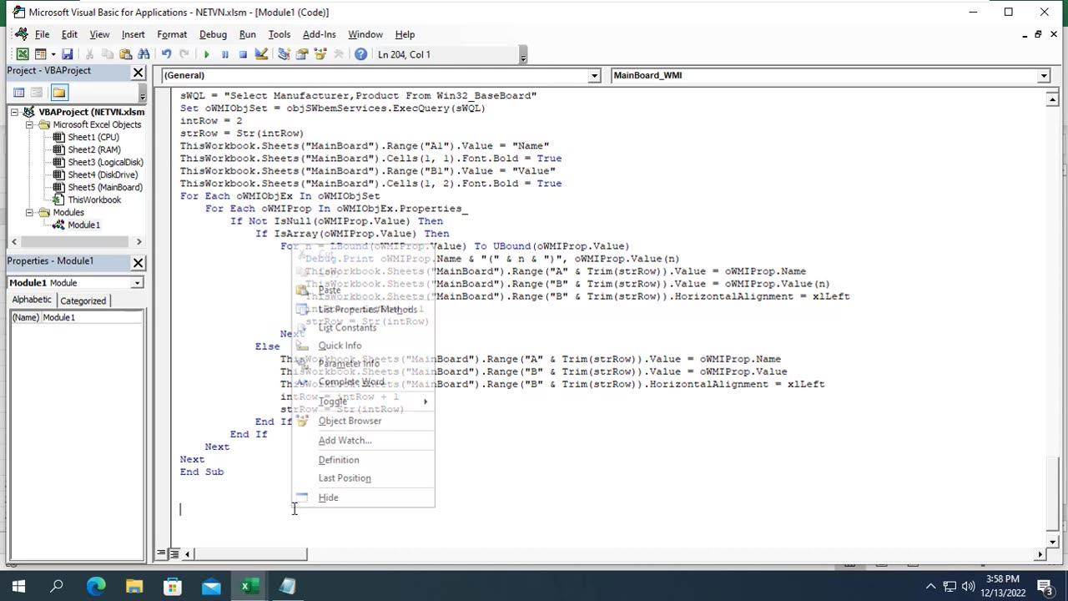This screenshot has width=1068, height=601.
Task: Choose Definition in the context menu
Action: (x=363, y=460)
